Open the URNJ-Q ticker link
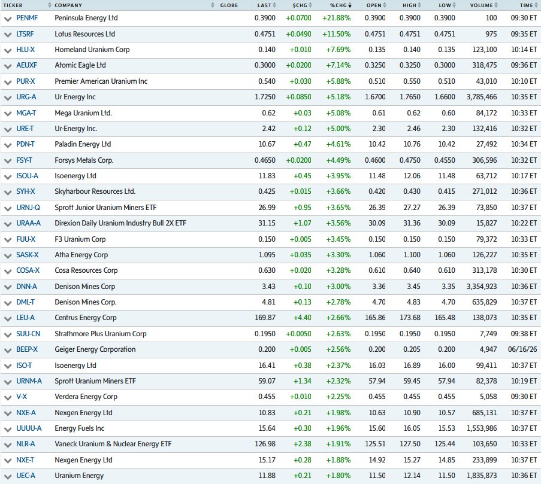Screen dimensions: 541x484 point(28,208)
